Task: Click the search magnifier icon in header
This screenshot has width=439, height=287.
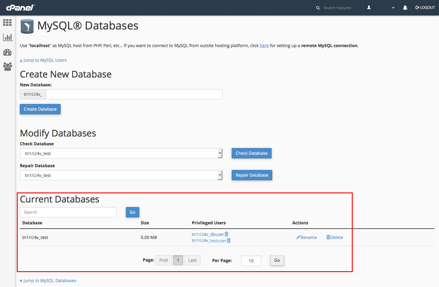Action: pyautogui.click(x=318, y=8)
